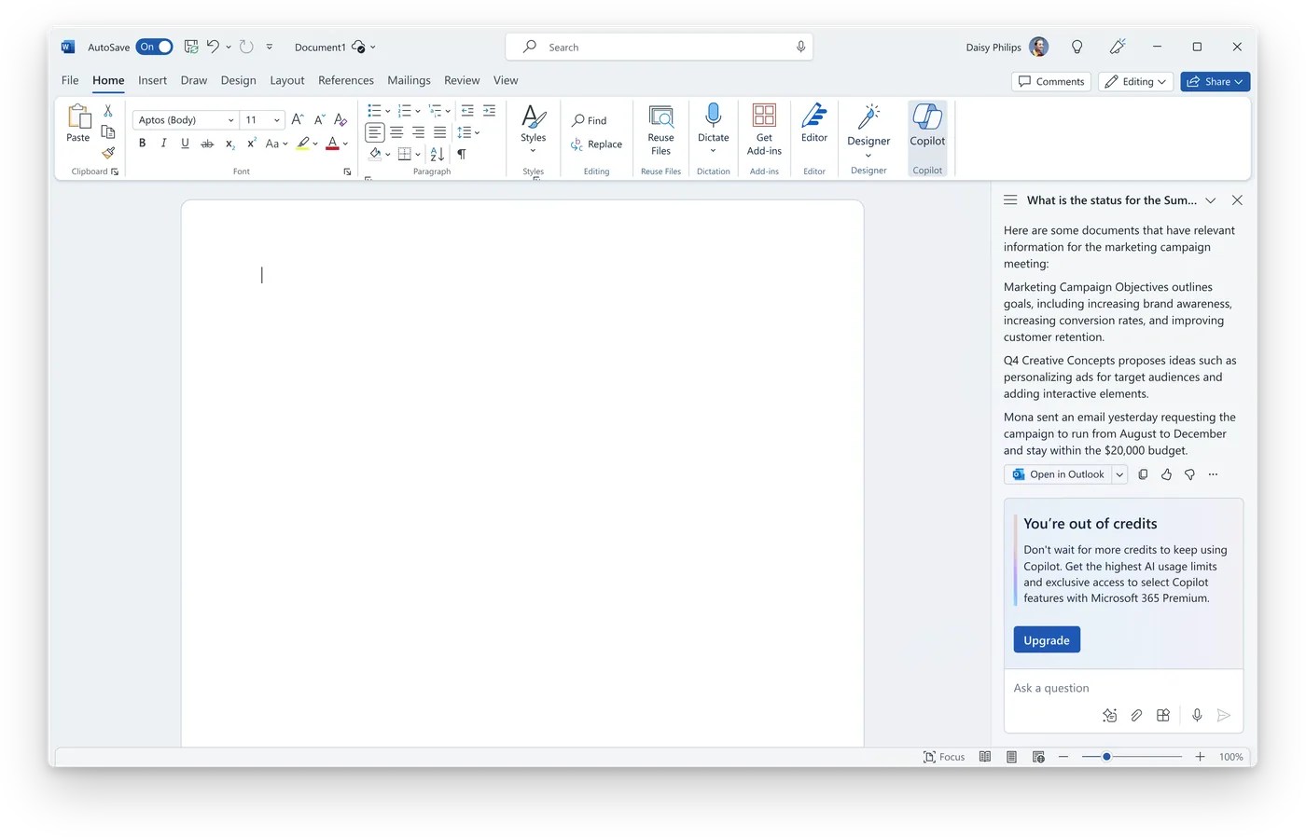The width and height of the screenshot is (1306, 837).
Task: Expand the Open in Outlook dropdown arrow
Action: pyautogui.click(x=1119, y=474)
